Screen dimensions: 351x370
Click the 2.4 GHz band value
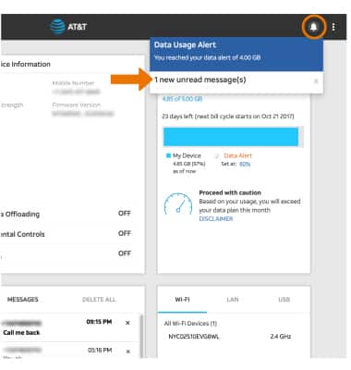281,337
